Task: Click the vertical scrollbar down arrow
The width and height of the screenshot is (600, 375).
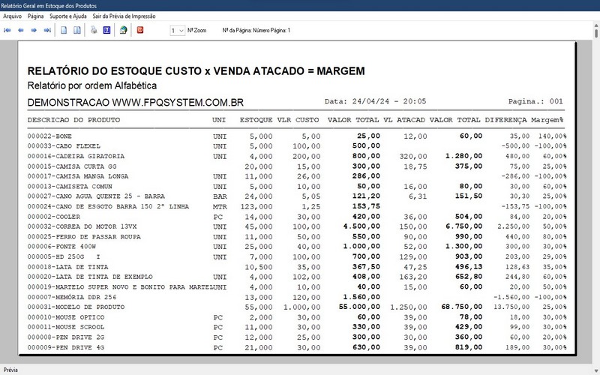Action: pyautogui.click(x=596, y=371)
